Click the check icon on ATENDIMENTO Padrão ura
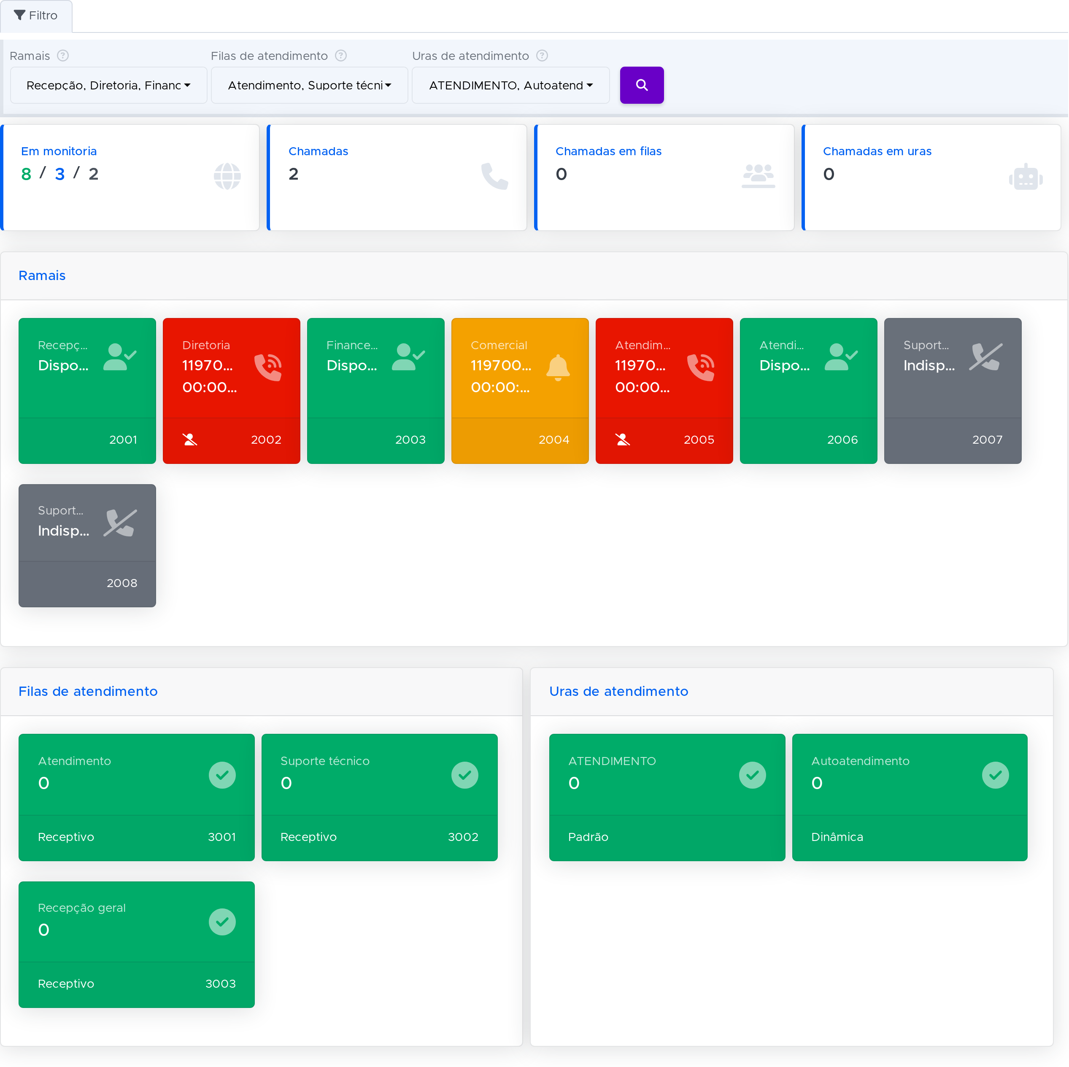 [752, 774]
